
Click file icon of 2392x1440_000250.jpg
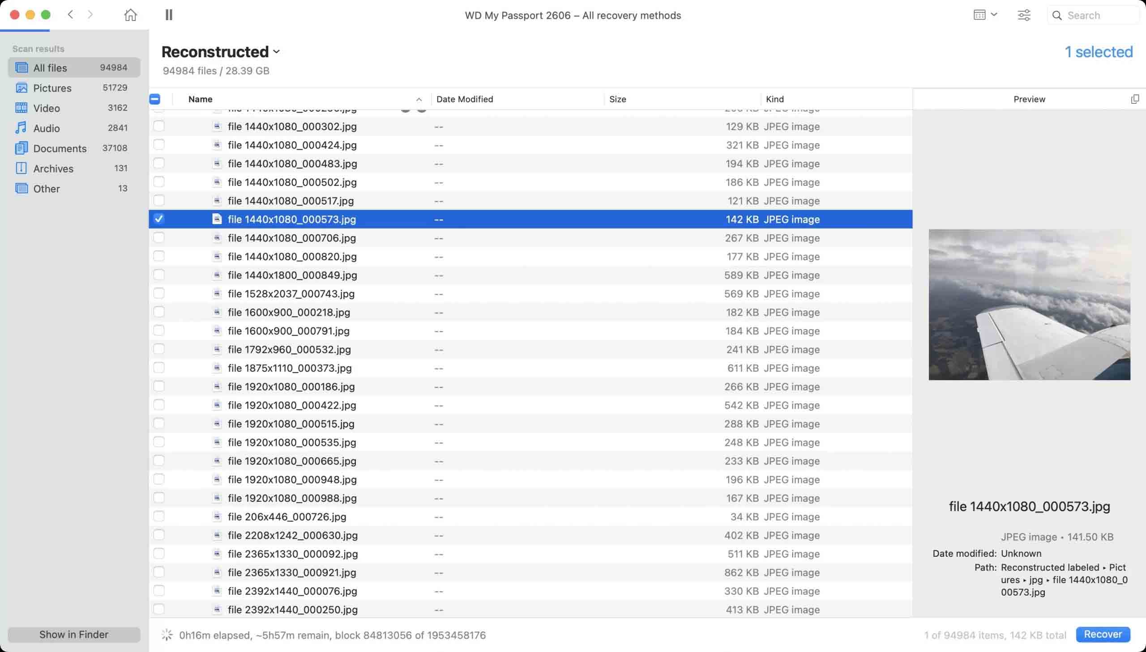[x=217, y=610]
